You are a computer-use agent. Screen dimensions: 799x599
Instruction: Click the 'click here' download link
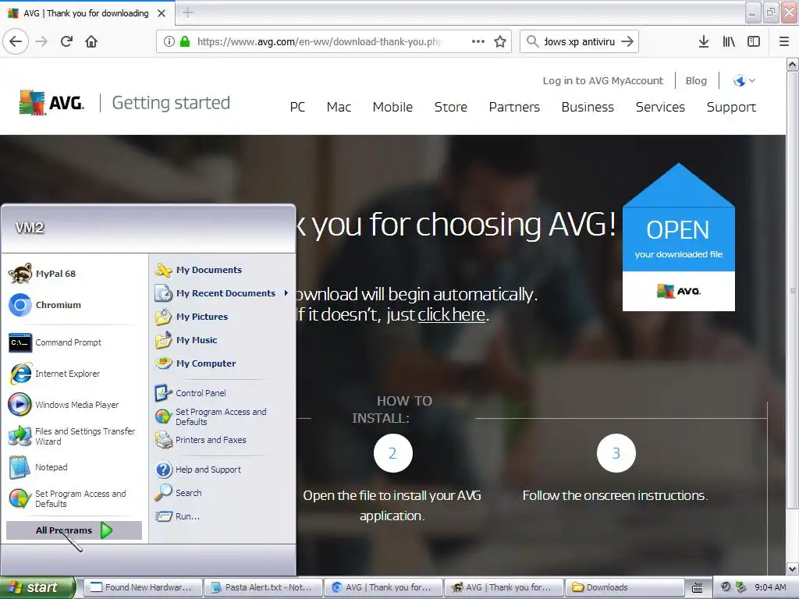pyautogui.click(x=451, y=315)
